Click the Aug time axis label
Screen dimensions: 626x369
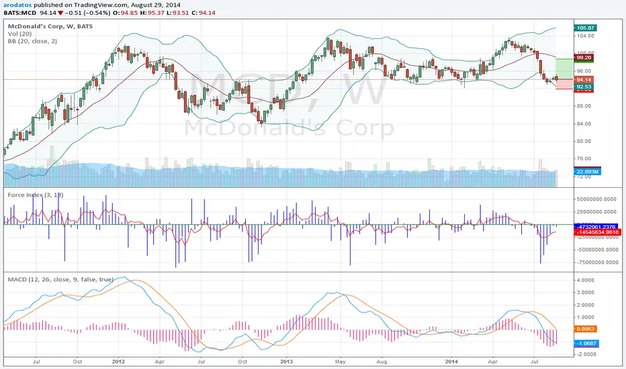[x=382, y=362]
